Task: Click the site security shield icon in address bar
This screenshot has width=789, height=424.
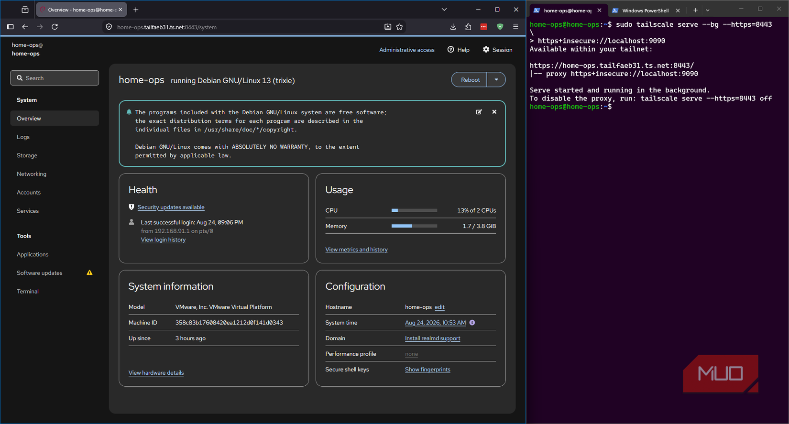Action: pyautogui.click(x=109, y=27)
